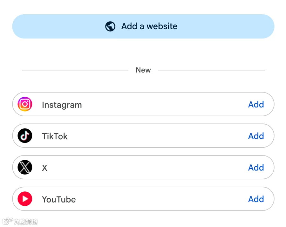
Task: Click the Instagram logo icon
Action: [25, 104]
